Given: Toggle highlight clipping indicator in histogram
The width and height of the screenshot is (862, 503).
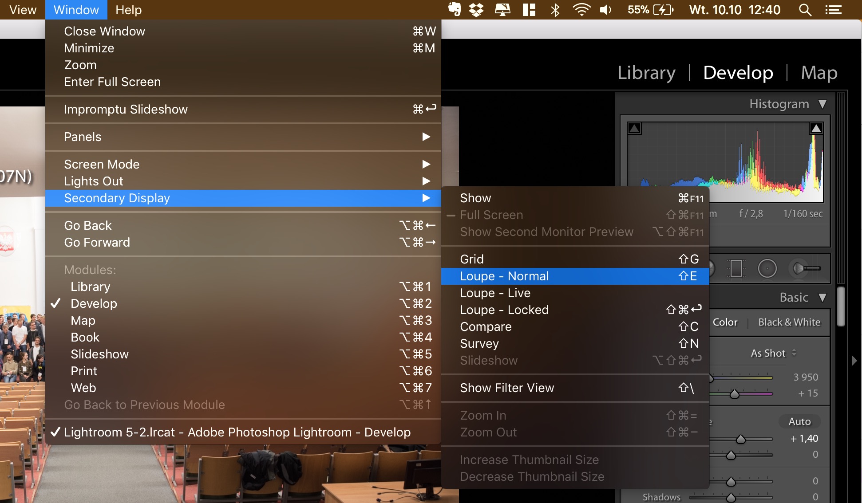Looking at the screenshot, I should 816,129.
